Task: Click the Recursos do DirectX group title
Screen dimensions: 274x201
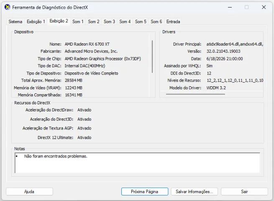Action: (x=32, y=103)
